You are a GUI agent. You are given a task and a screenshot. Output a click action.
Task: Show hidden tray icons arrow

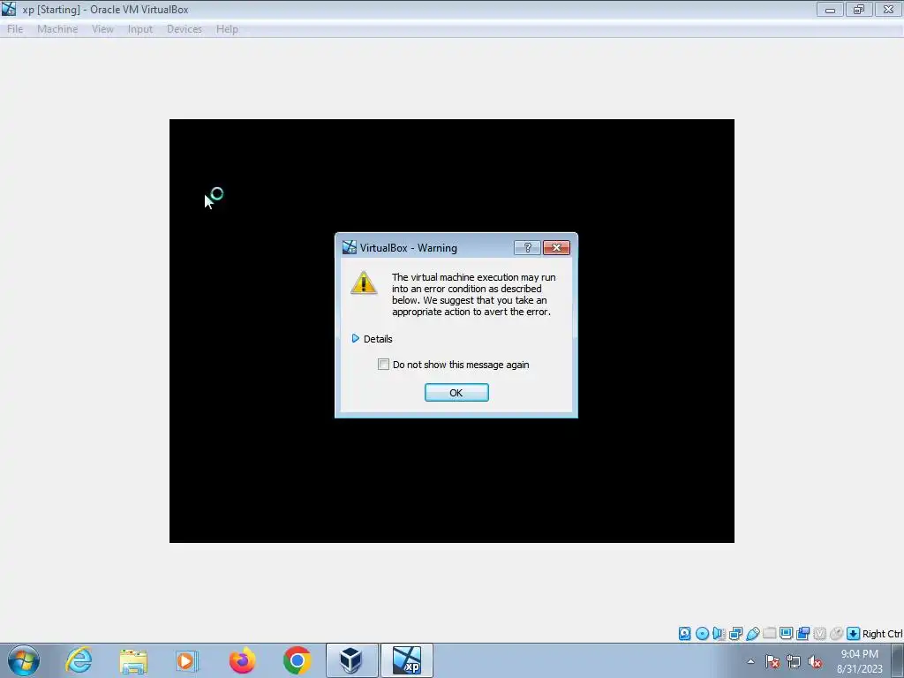coord(750,661)
